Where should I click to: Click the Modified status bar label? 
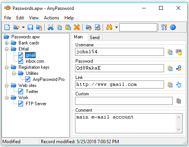(x=11, y=142)
